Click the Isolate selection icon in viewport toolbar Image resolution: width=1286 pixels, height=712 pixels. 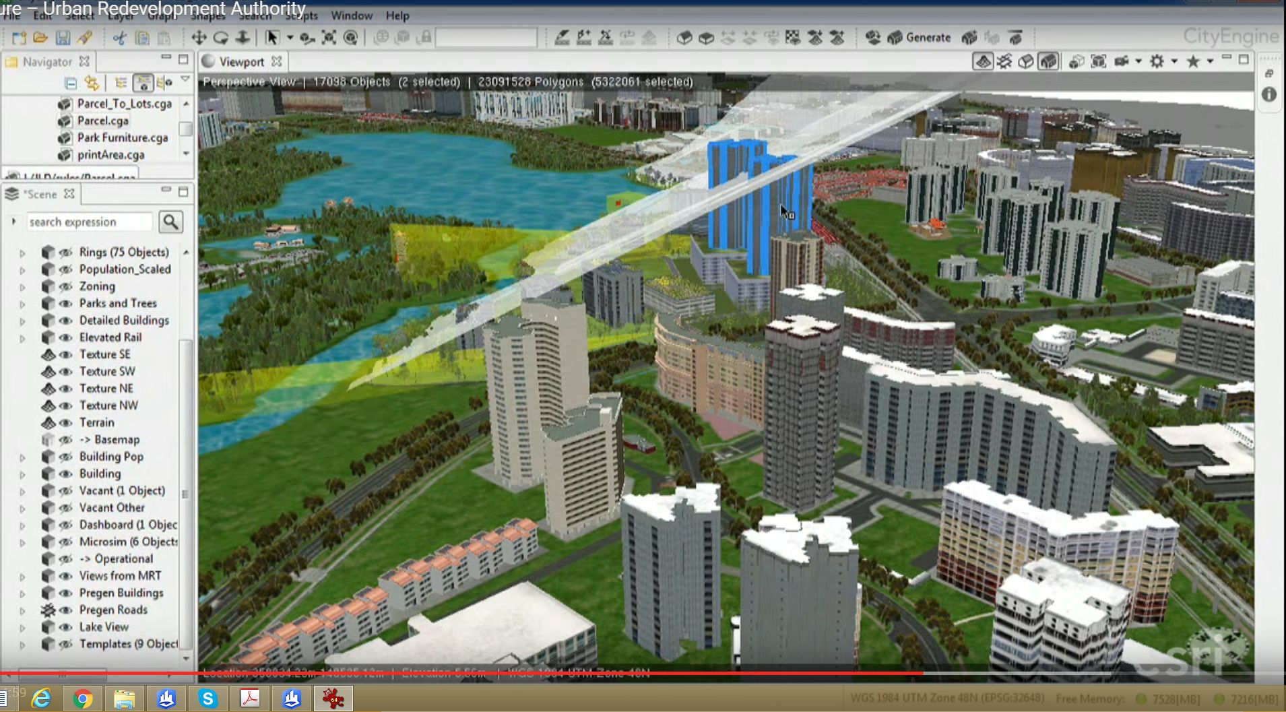click(1076, 62)
